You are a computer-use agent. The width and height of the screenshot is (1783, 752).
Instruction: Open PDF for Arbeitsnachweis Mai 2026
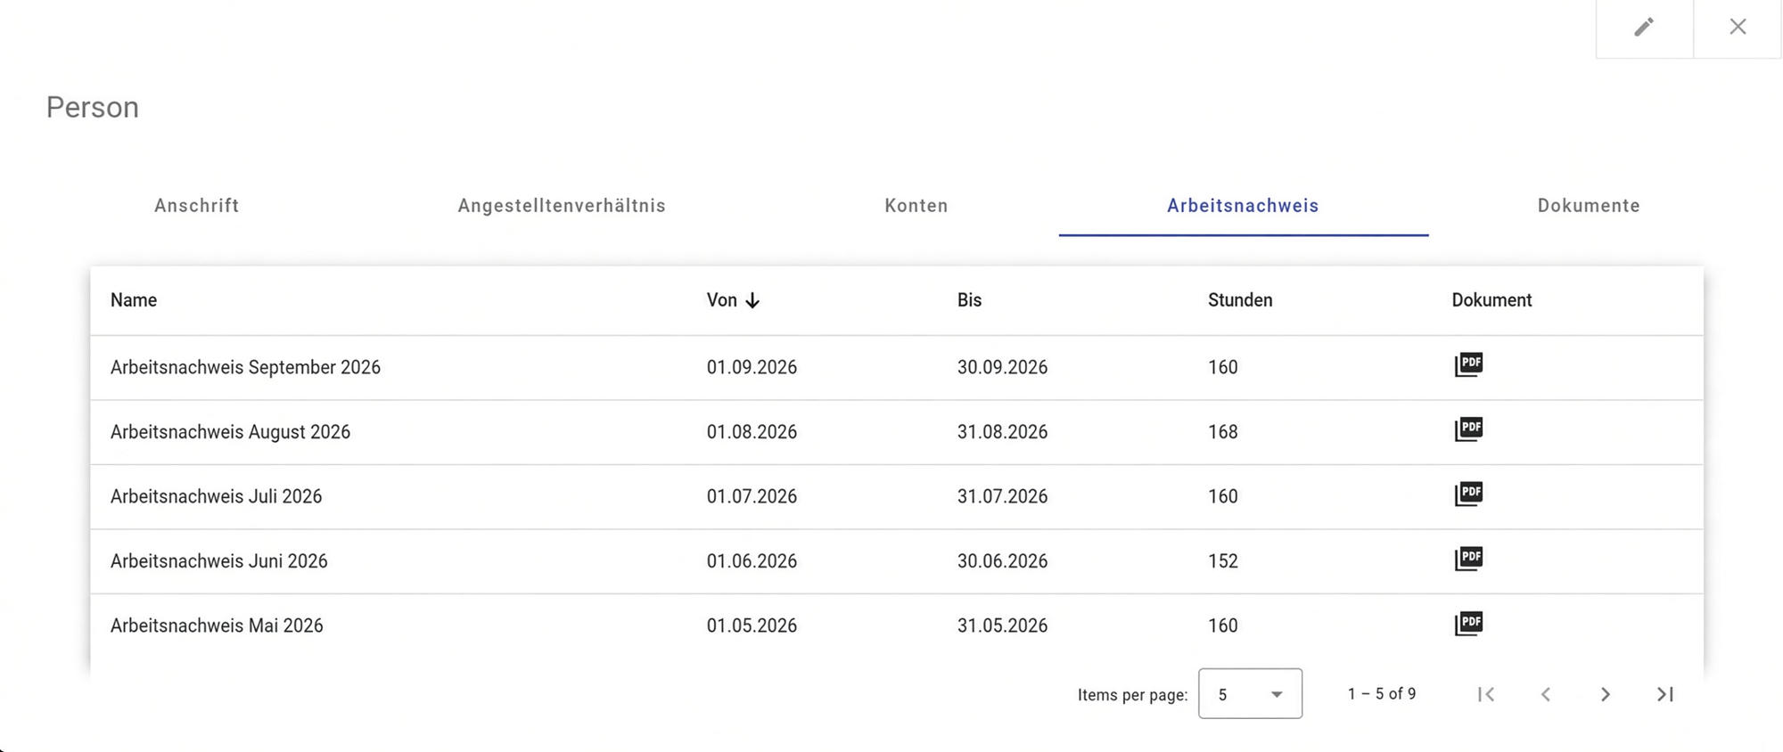(x=1468, y=624)
